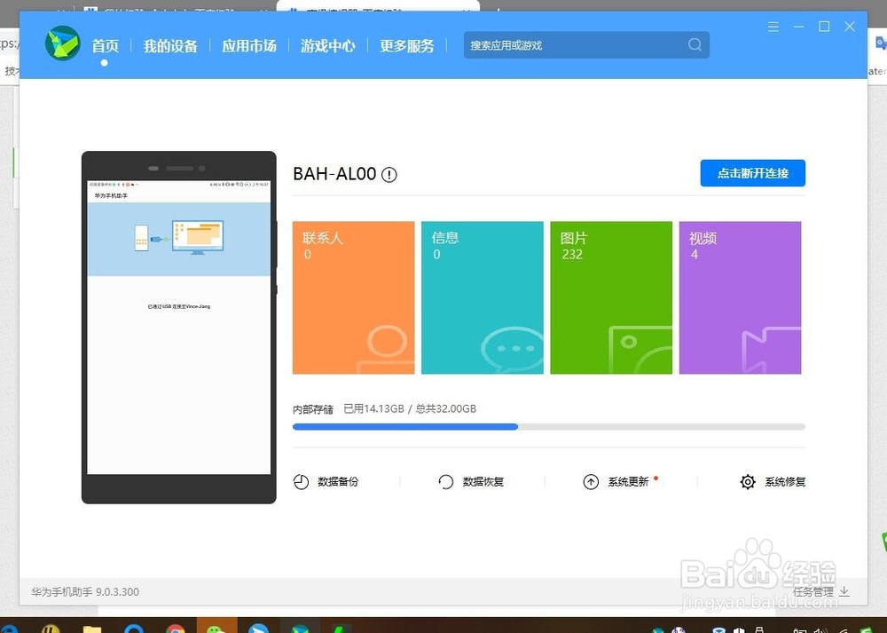
Task: Switch to 我的设备 tab
Action: click(x=170, y=46)
